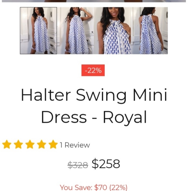This screenshot has height=191, width=191.
Task: Click the fourth yellow rating star
Action: 41,144
